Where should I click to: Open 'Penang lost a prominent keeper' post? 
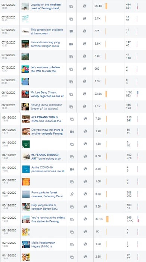pos(46,107)
